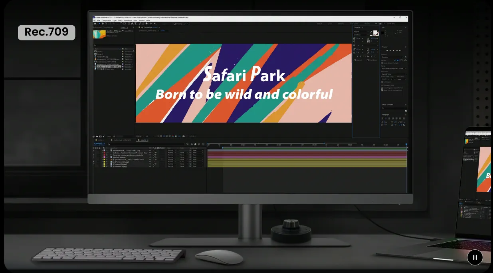Open the Play From Current Time dropdown
This screenshot has width=493, height=273.
(393, 74)
